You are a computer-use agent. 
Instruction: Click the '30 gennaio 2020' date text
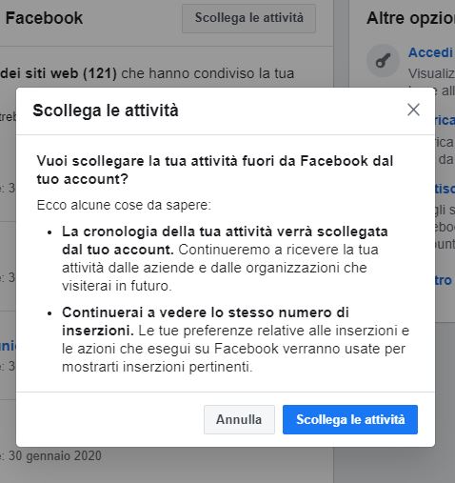(55, 456)
